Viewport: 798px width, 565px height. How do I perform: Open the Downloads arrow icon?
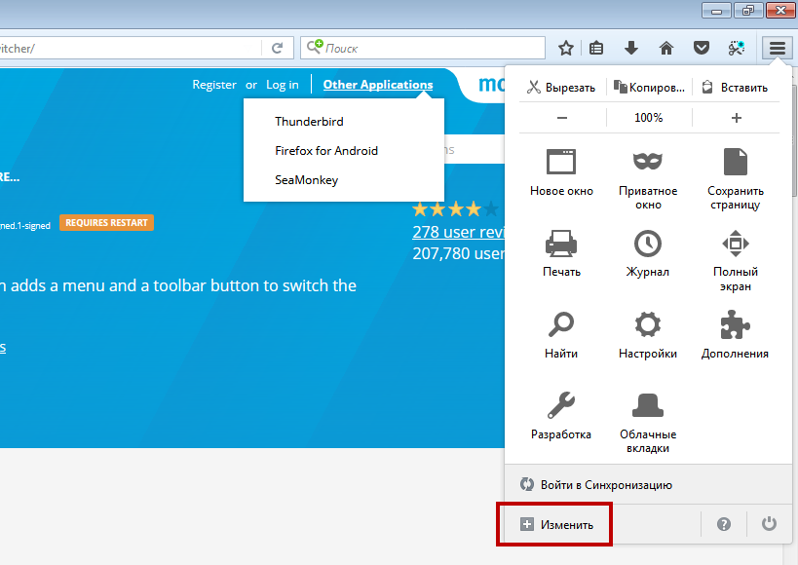click(x=631, y=49)
